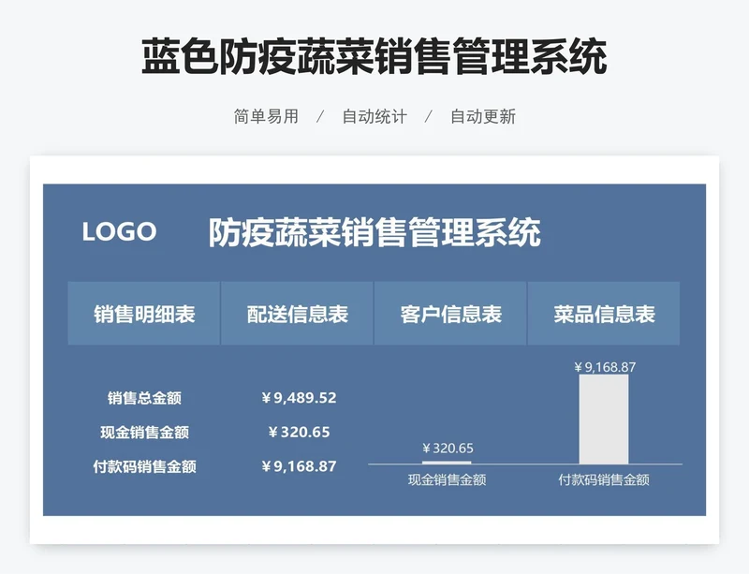Select the 付款码销售金额 label in summary list
749x574 pixels.
point(144,466)
